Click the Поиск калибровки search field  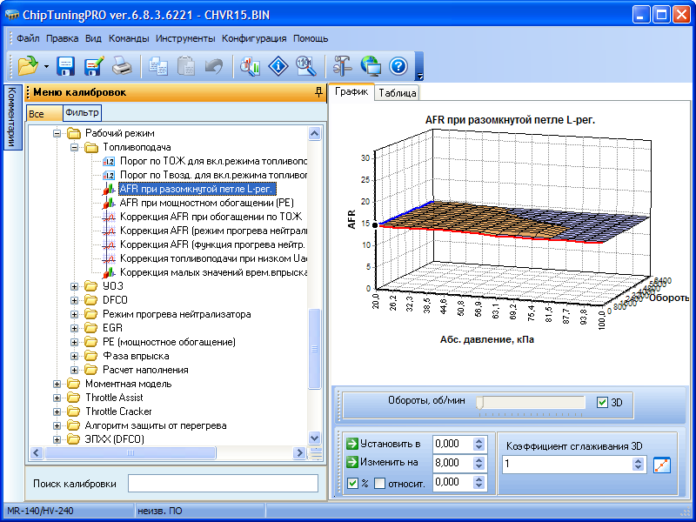(x=223, y=483)
